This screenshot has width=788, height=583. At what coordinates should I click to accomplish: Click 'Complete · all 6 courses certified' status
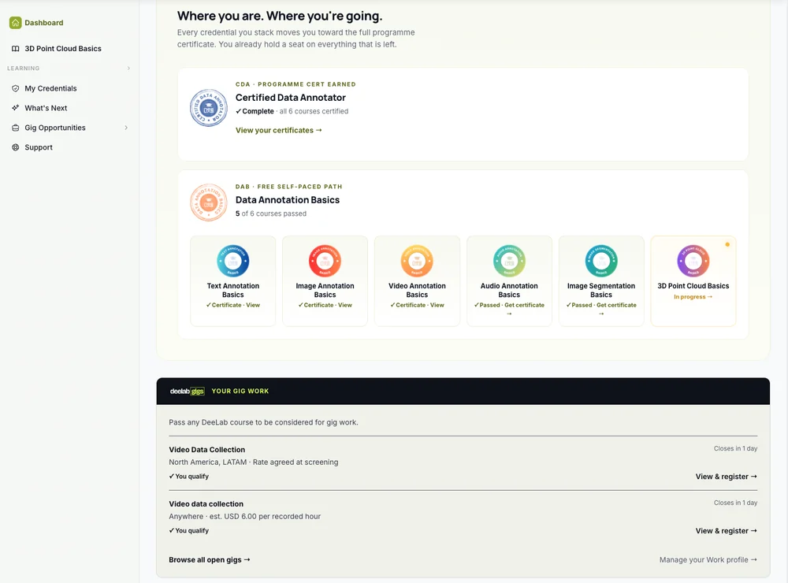click(292, 112)
